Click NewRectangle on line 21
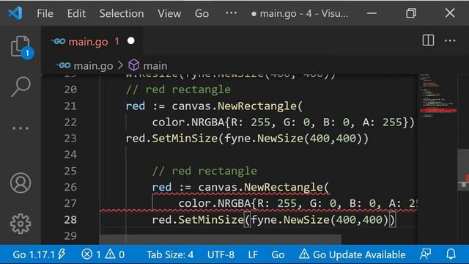 [257, 106]
